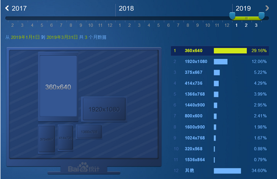Select month 12 of 2018 on timeline
This screenshot has width=277, height=179.
point(227,26)
